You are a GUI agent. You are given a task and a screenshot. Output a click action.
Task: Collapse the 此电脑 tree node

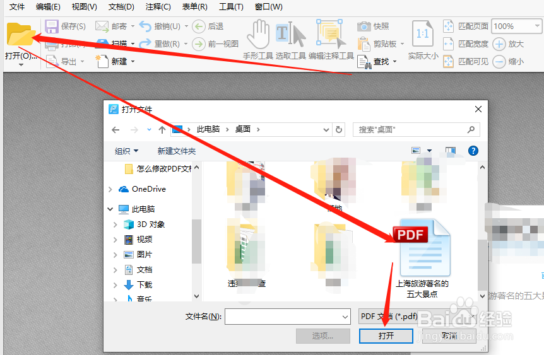tap(110, 209)
